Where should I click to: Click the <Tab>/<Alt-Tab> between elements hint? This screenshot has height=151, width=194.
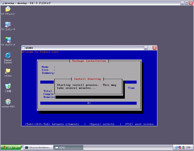pyautogui.click(x=52, y=124)
